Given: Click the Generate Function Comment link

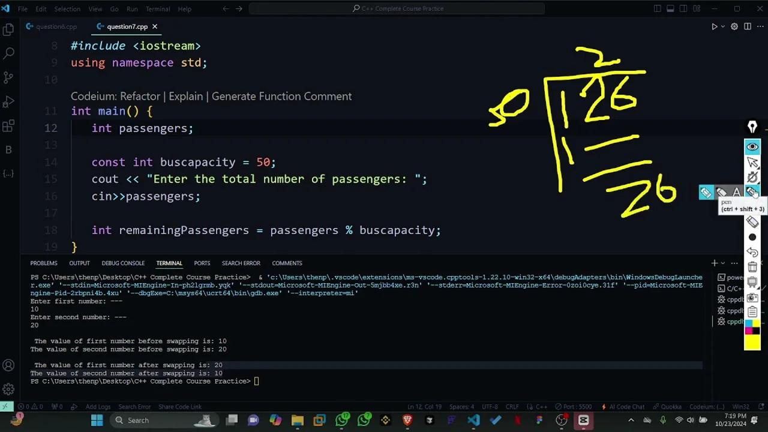Looking at the screenshot, I should point(281,97).
